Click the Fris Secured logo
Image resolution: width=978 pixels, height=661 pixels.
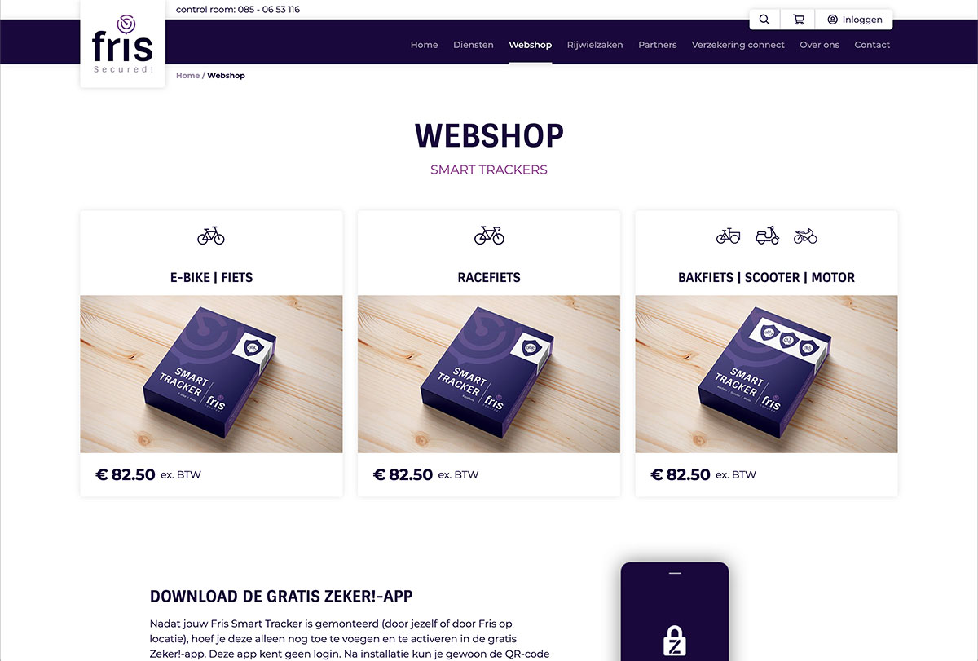[123, 43]
